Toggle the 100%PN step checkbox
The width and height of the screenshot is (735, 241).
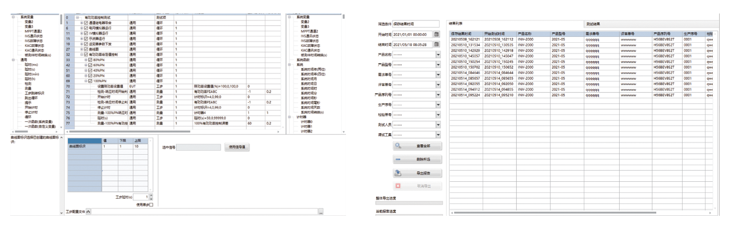pyautogui.click(x=91, y=80)
